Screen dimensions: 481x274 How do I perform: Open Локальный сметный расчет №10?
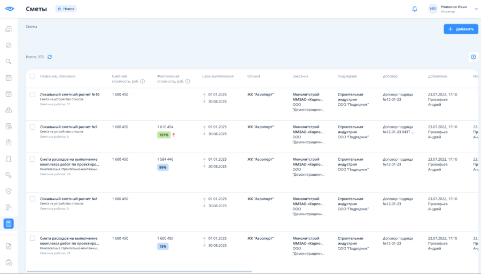point(69,95)
